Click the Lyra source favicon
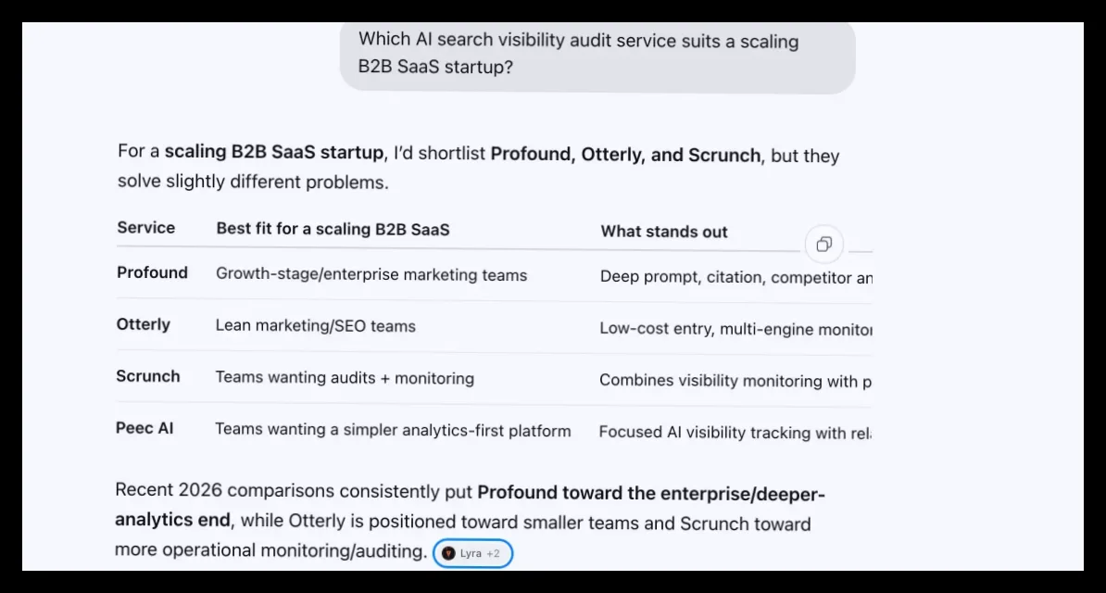 [x=448, y=553]
